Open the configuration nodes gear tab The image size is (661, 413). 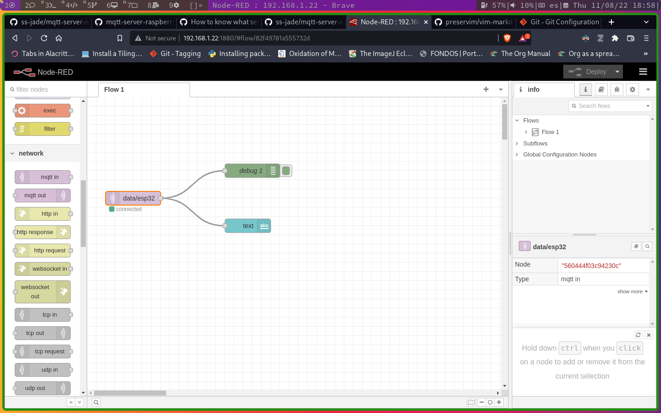[x=633, y=89]
